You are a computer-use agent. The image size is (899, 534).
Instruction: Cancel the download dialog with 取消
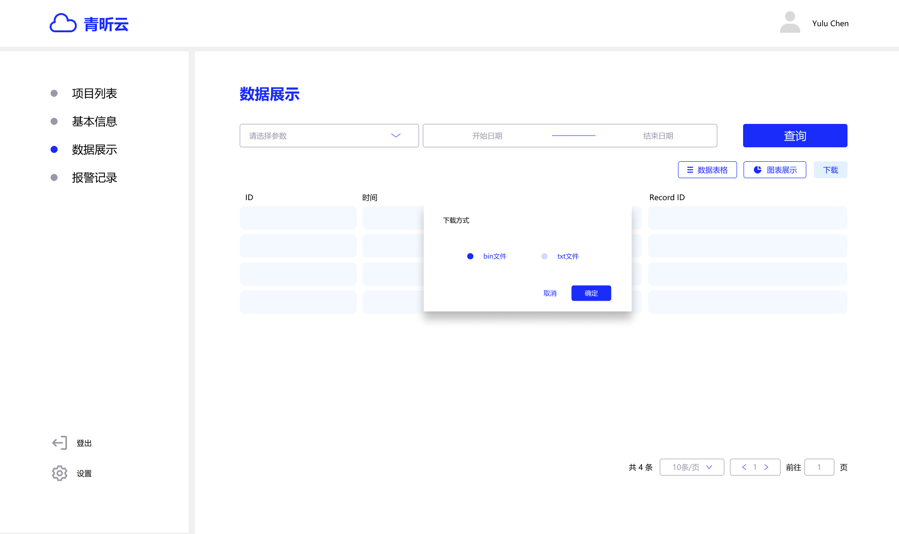pos(550,293)
